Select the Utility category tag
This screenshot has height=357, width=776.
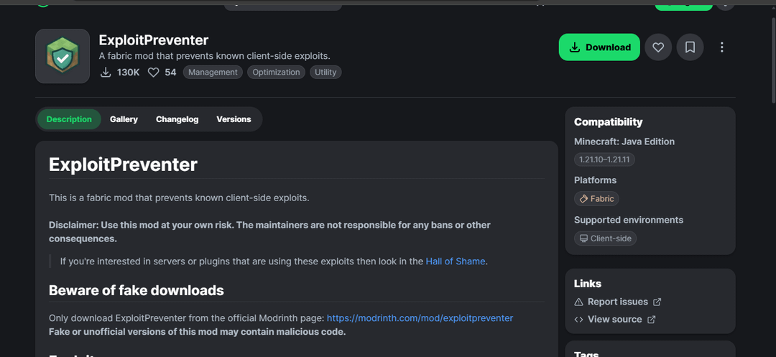click(x=325, y=73)
